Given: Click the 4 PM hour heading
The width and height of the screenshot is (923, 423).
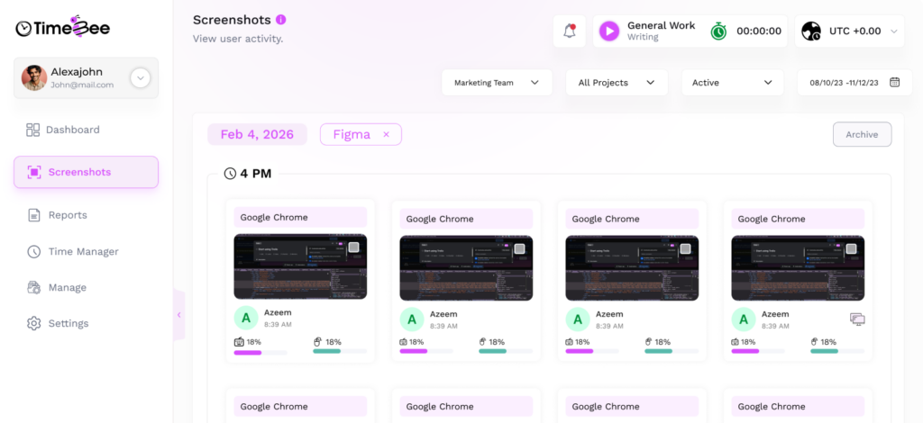Looking at the screenshot, I should click(x=255, y=174).
